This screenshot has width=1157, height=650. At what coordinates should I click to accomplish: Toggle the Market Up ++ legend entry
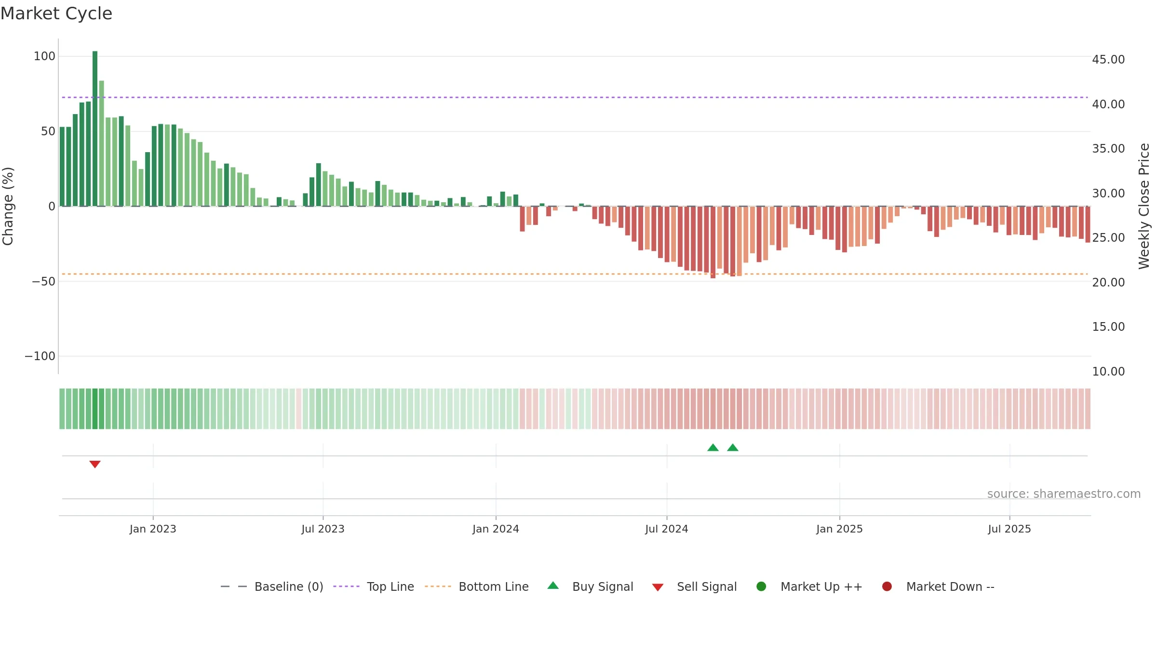click(x=809, y=586)
